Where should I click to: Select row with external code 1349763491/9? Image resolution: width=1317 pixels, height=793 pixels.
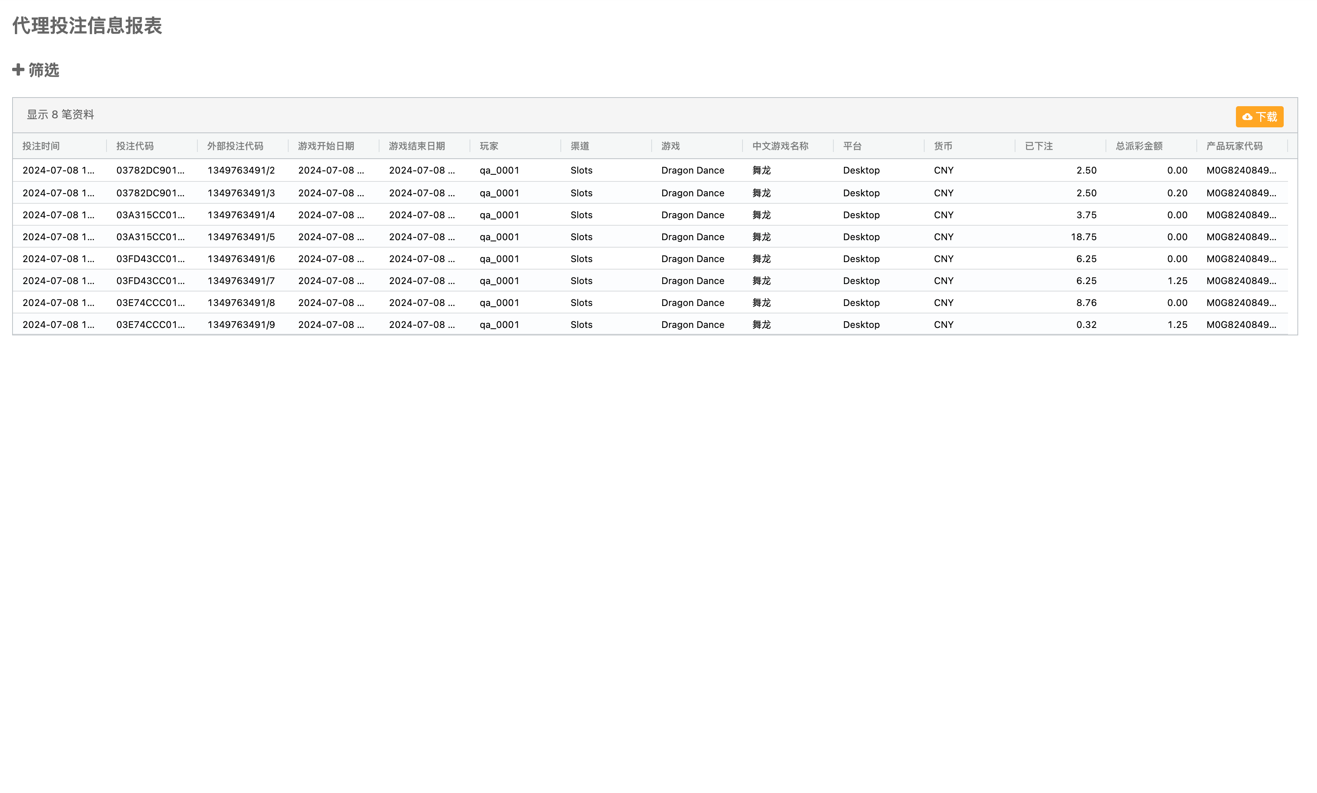click(241, 324)
